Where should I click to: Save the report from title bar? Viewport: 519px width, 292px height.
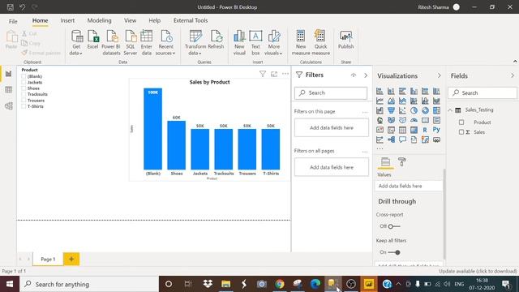click(x=11, y=7)
